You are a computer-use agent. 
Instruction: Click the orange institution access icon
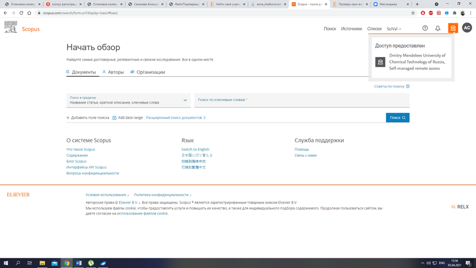(453, 28)
